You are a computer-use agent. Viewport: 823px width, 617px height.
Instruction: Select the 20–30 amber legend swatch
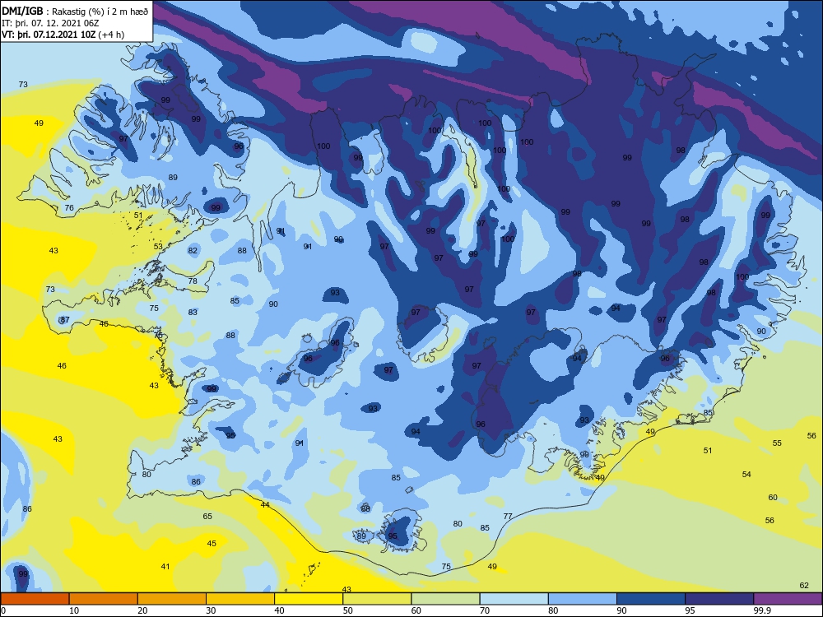coord(172,599)
